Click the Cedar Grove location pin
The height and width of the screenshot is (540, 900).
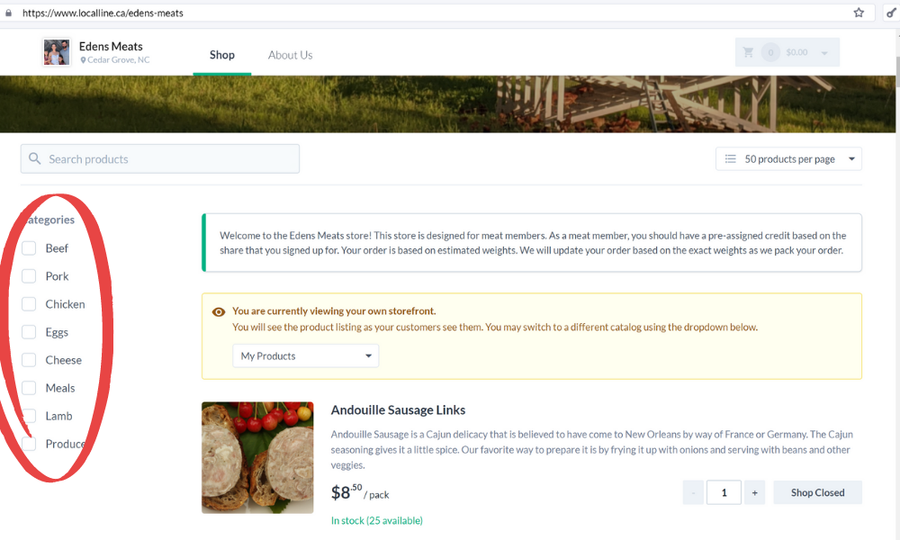click(x=83, y=59)
